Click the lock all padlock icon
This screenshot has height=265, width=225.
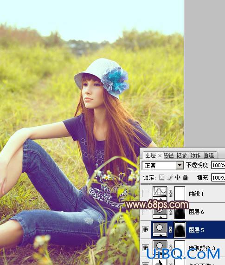[x=185, y=177]
